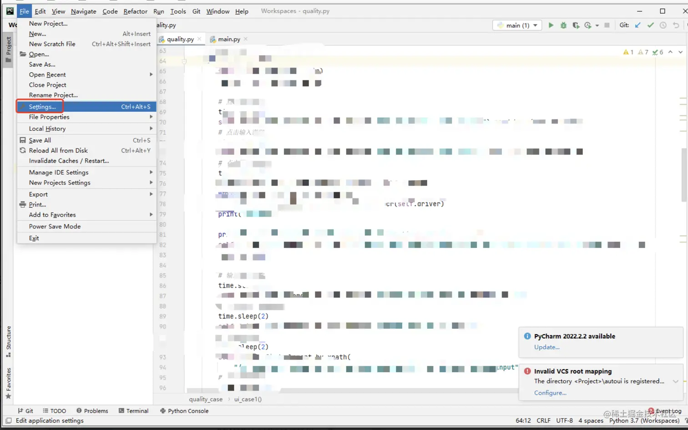The height and width of the screenshot is (430, 688).
Task: Toggle tool window quick access button
Action: tap(8, 420)
